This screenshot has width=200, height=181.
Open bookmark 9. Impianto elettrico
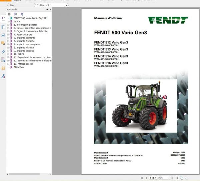[24, 51]
